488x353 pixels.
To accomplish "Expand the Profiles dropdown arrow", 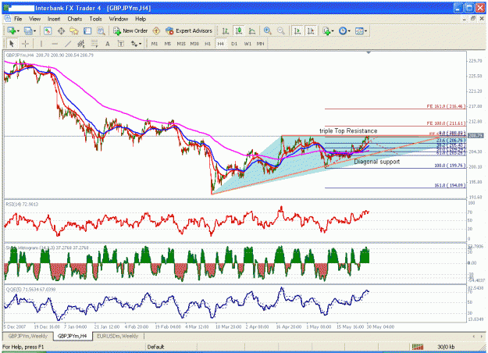I will coord(34,30).
